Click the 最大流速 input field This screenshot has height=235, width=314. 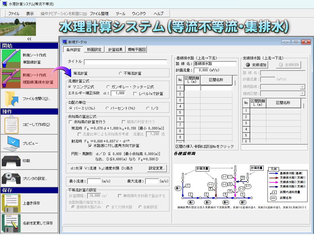click(152, 181)
